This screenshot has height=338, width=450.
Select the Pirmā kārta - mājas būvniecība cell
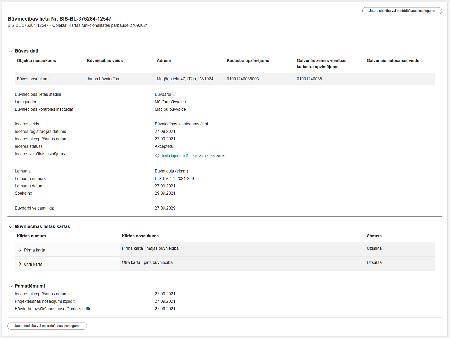coord(150,248)
